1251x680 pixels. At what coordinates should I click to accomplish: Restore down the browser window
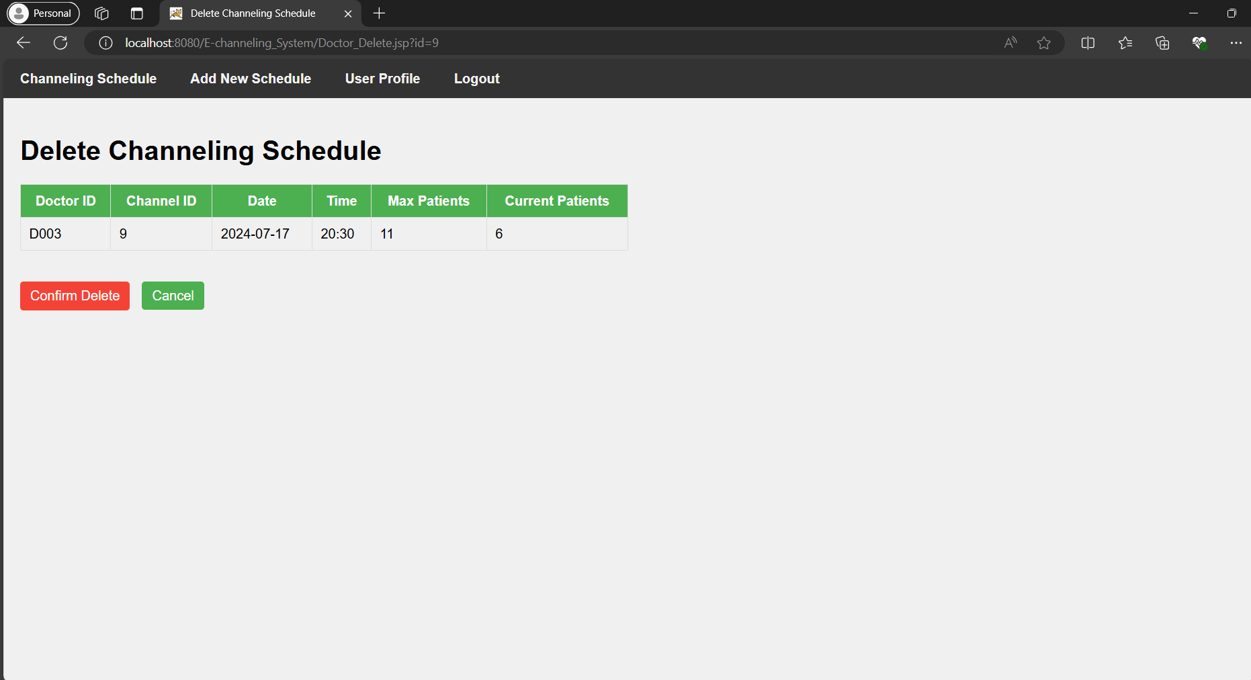click(x=1232, y=13)
